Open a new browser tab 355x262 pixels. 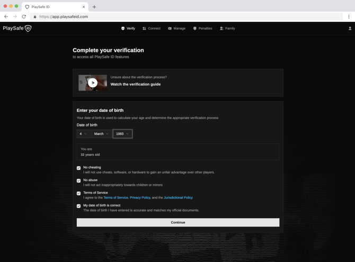tap(94, 7)
